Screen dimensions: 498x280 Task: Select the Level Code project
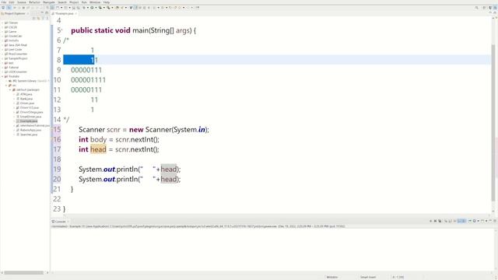(15, 50)
